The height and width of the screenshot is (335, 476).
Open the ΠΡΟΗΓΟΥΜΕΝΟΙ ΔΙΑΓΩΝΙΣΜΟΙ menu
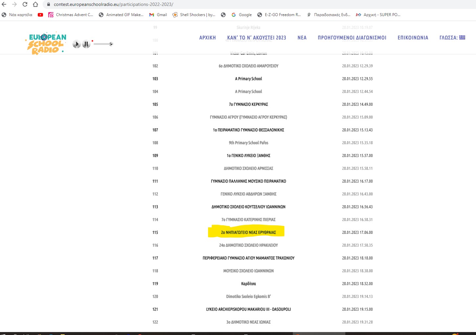[x=352, y=38]
